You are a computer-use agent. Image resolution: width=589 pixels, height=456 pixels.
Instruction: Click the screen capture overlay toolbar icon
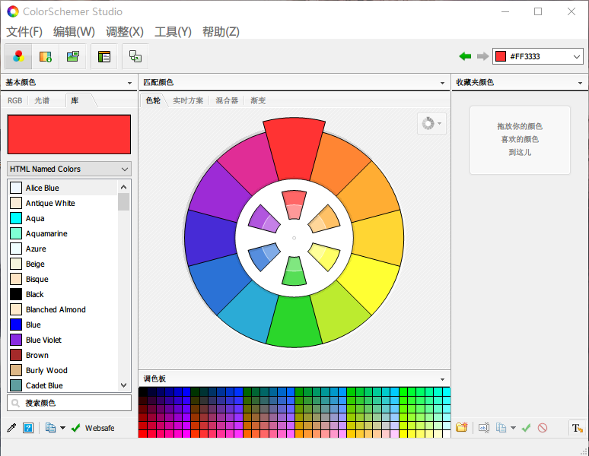pyautogui.click(x=135, y=56)
